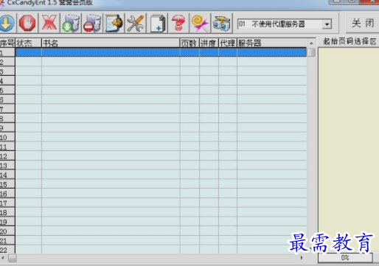379x266 pixels.
Task: Click the horizontal scrollbar thumb
Action: (13, 258)
